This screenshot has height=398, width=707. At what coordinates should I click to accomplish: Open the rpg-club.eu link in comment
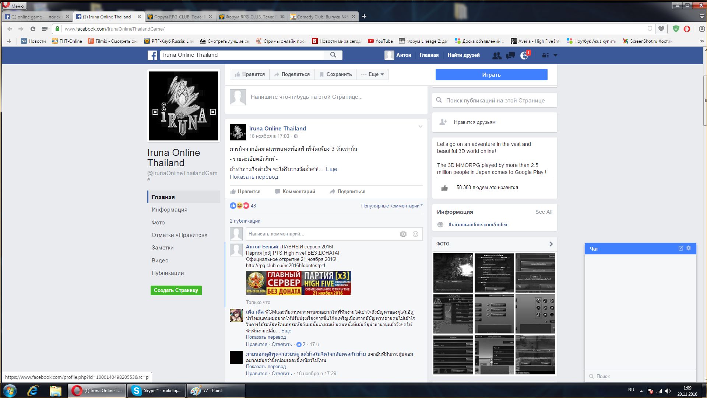pyautogui.click(x=286, y=265)
